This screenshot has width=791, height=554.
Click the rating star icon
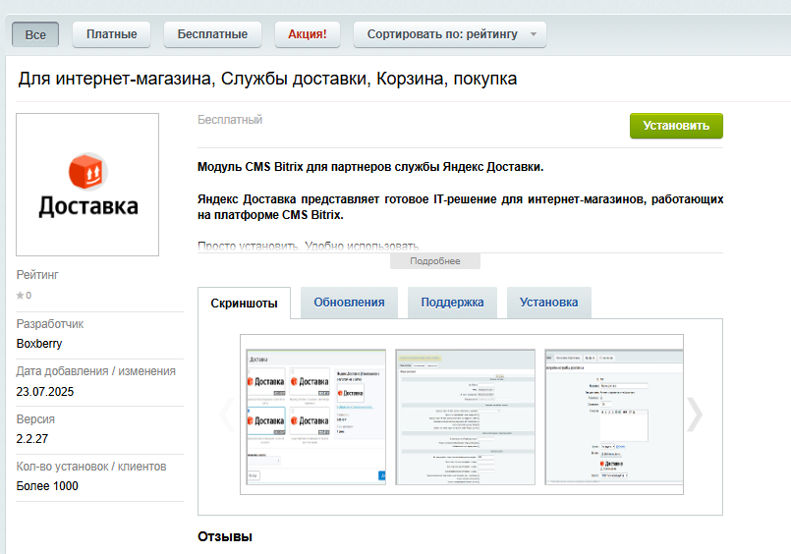pyautogui.click(x=21, y=296)
